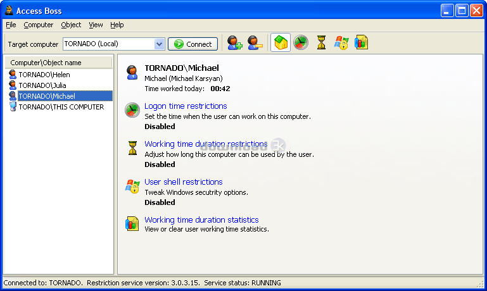Open the Target computer dropdown
Viewport: 487px width, 291px height.
(160, 44)
